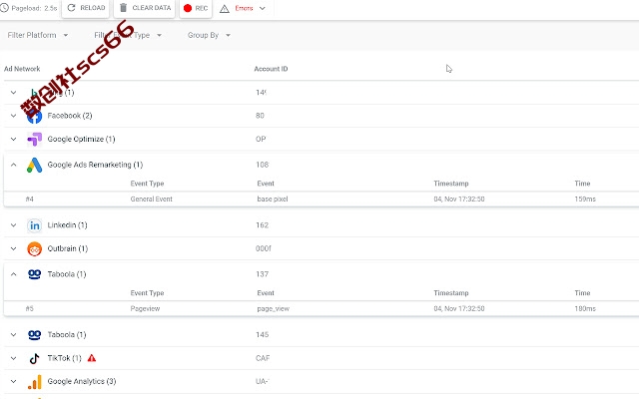The width and height of the screenshot is (639, 399).
Task: Click the Taboola logo in row 137
Action: tap(35, 274)
